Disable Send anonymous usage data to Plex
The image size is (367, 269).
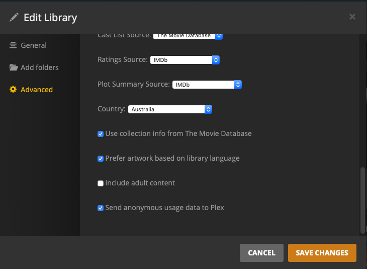click(101, 208)
